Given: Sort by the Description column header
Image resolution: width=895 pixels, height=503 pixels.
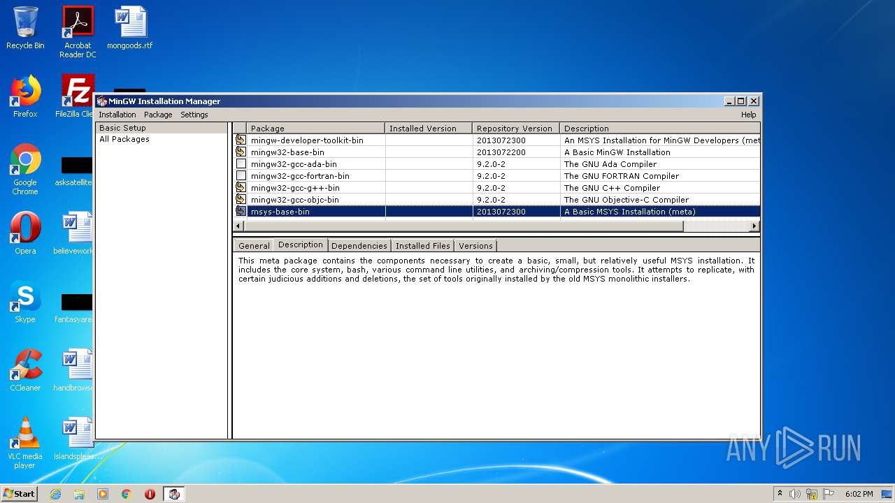Looking at the screenshot, I should point(660,129).
